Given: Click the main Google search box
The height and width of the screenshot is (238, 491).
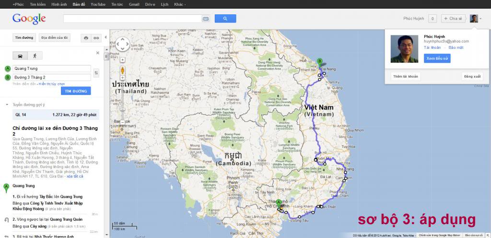Looking at the screenshot, I should click(132, 19).
